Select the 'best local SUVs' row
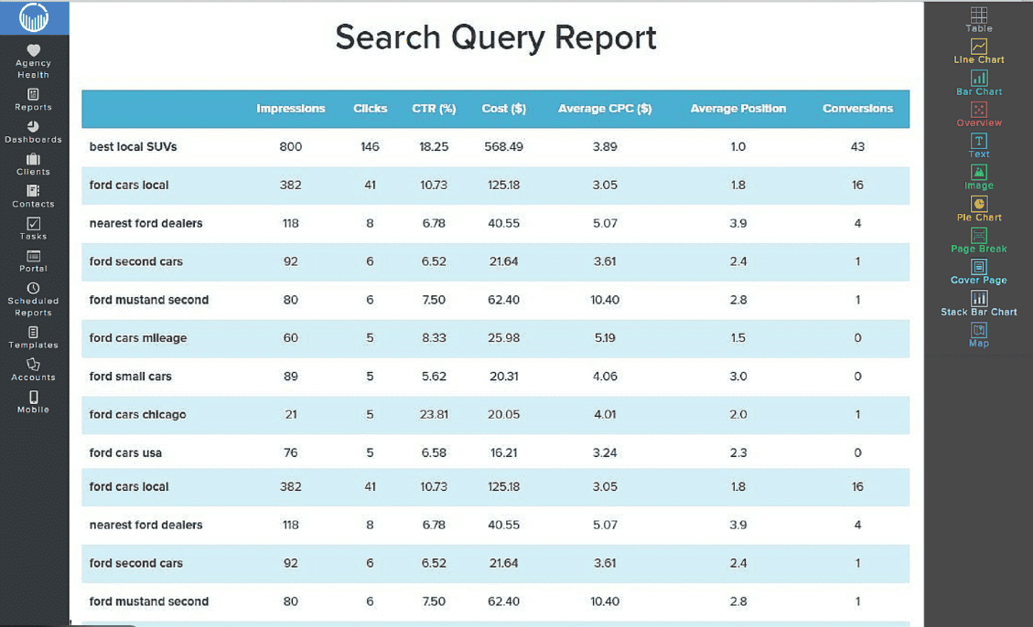This screenshot has width=1033, height=627. pyautogui.click(x=133, y=147)
